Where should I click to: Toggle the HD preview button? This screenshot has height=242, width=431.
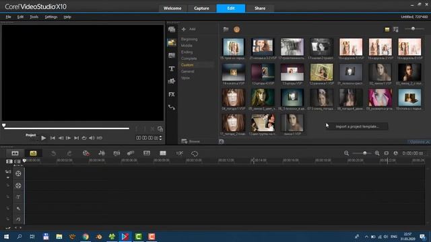pyautogui.click(x=100, y=138)
